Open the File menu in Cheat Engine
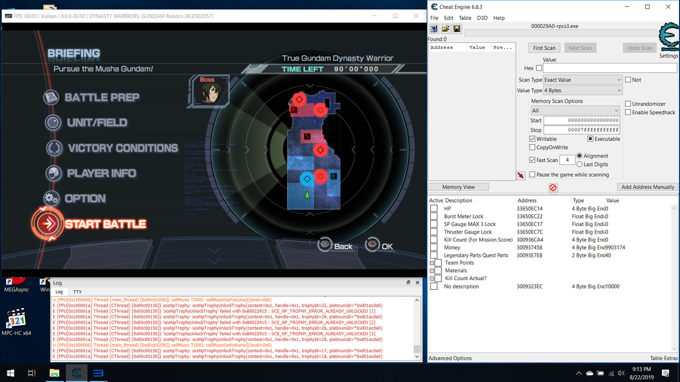The height and width of the screenshot is (382, 680). point(434,18)
